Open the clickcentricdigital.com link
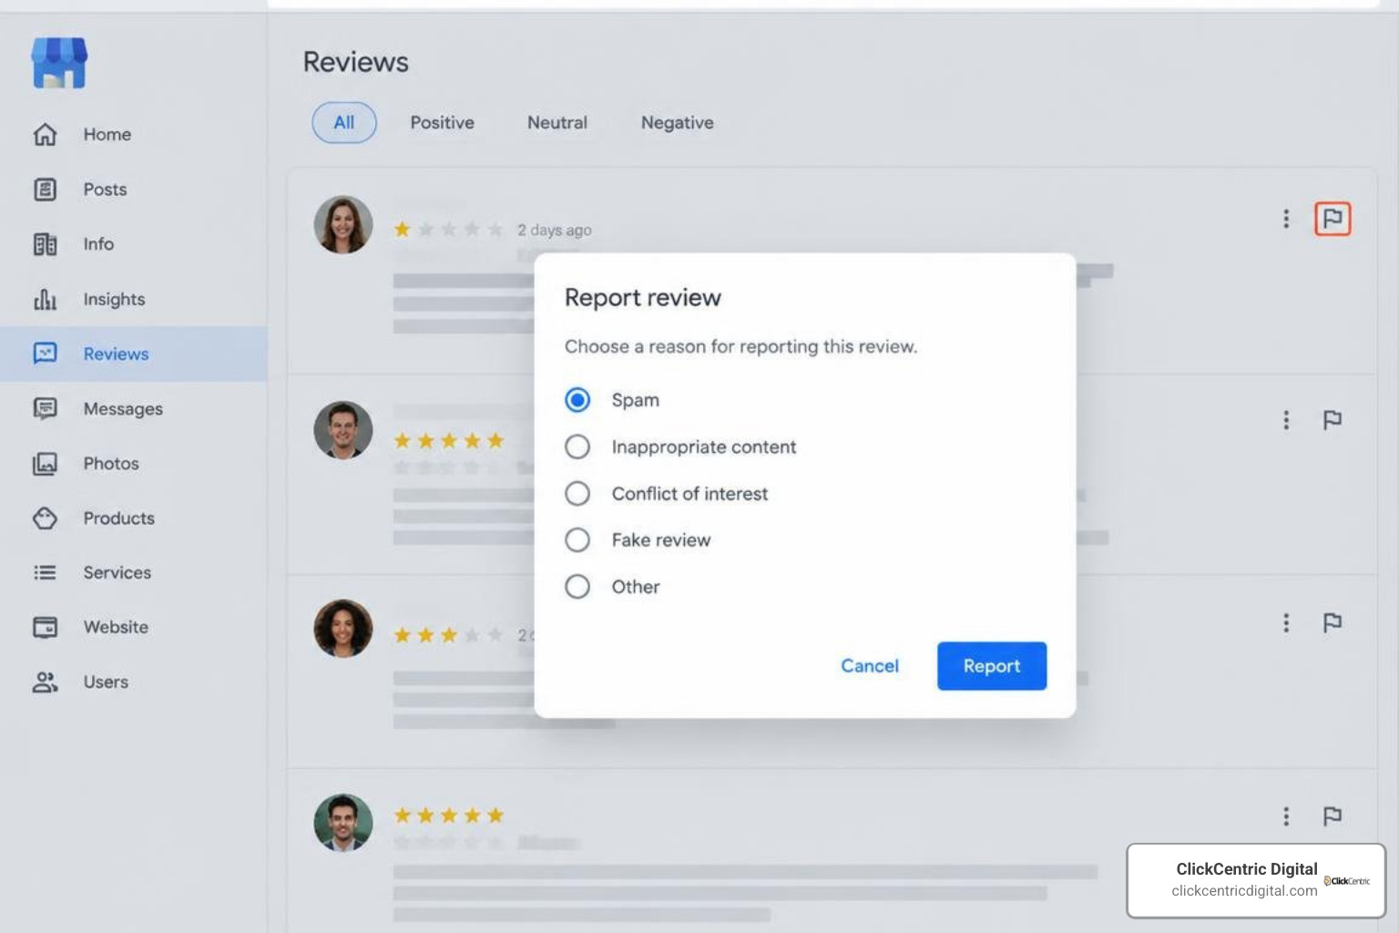The height and width of the screenshot is (933, 1399). 1244,890
